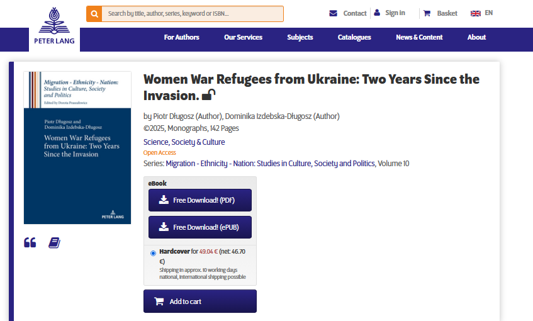Open the Subjects navigation menu
This screenshot has width=533, height=321.
coord(300,37)
